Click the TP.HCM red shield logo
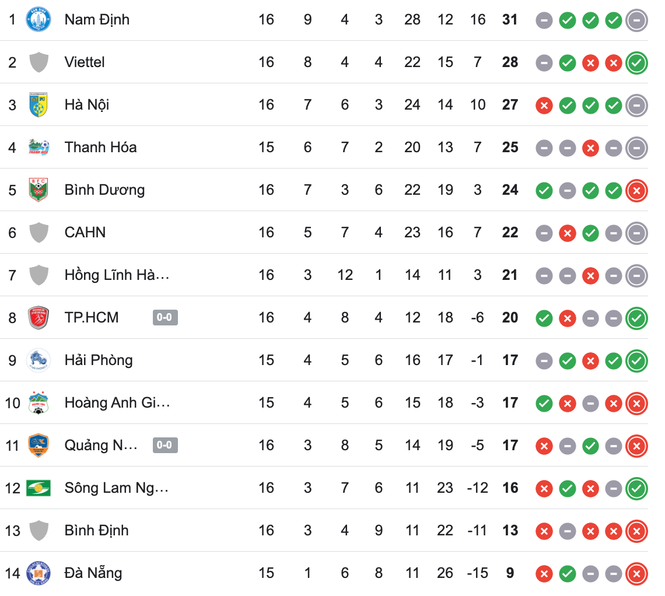The height and width of the screenshot is (596, 665). pyautogui.click(x=38, y=318)
